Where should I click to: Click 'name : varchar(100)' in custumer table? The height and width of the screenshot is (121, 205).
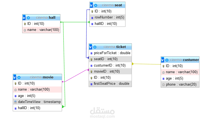[x=180, y=72]
